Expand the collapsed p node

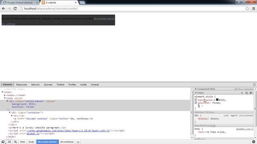tap(12, 116)
